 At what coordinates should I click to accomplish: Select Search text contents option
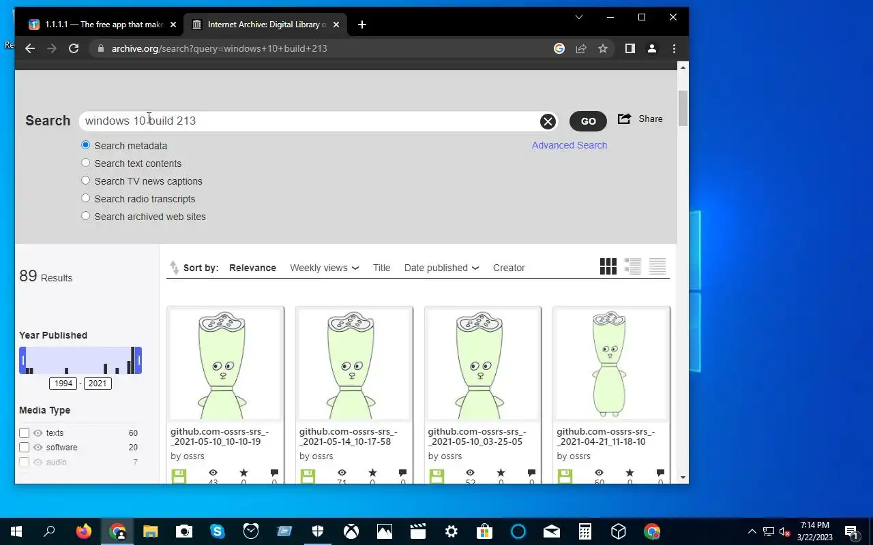(85, 163)
